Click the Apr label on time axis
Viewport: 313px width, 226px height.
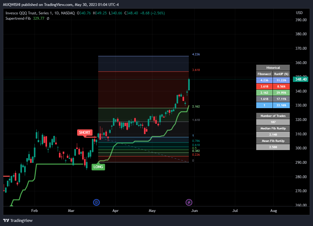click(115, 210)
